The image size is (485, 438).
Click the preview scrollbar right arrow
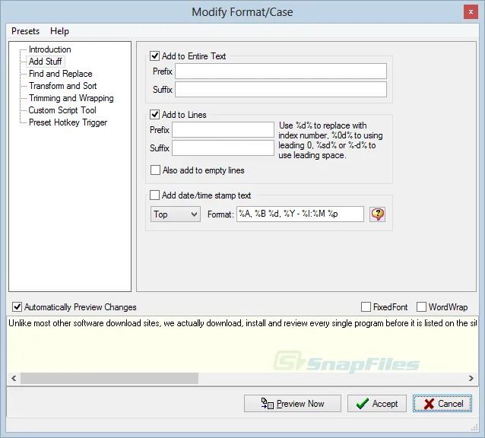click(471, 378)
